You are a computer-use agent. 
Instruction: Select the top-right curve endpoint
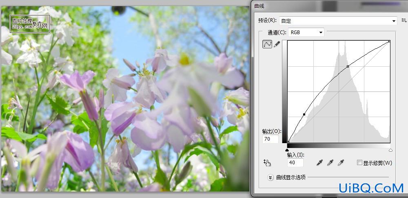pos(389,41)
